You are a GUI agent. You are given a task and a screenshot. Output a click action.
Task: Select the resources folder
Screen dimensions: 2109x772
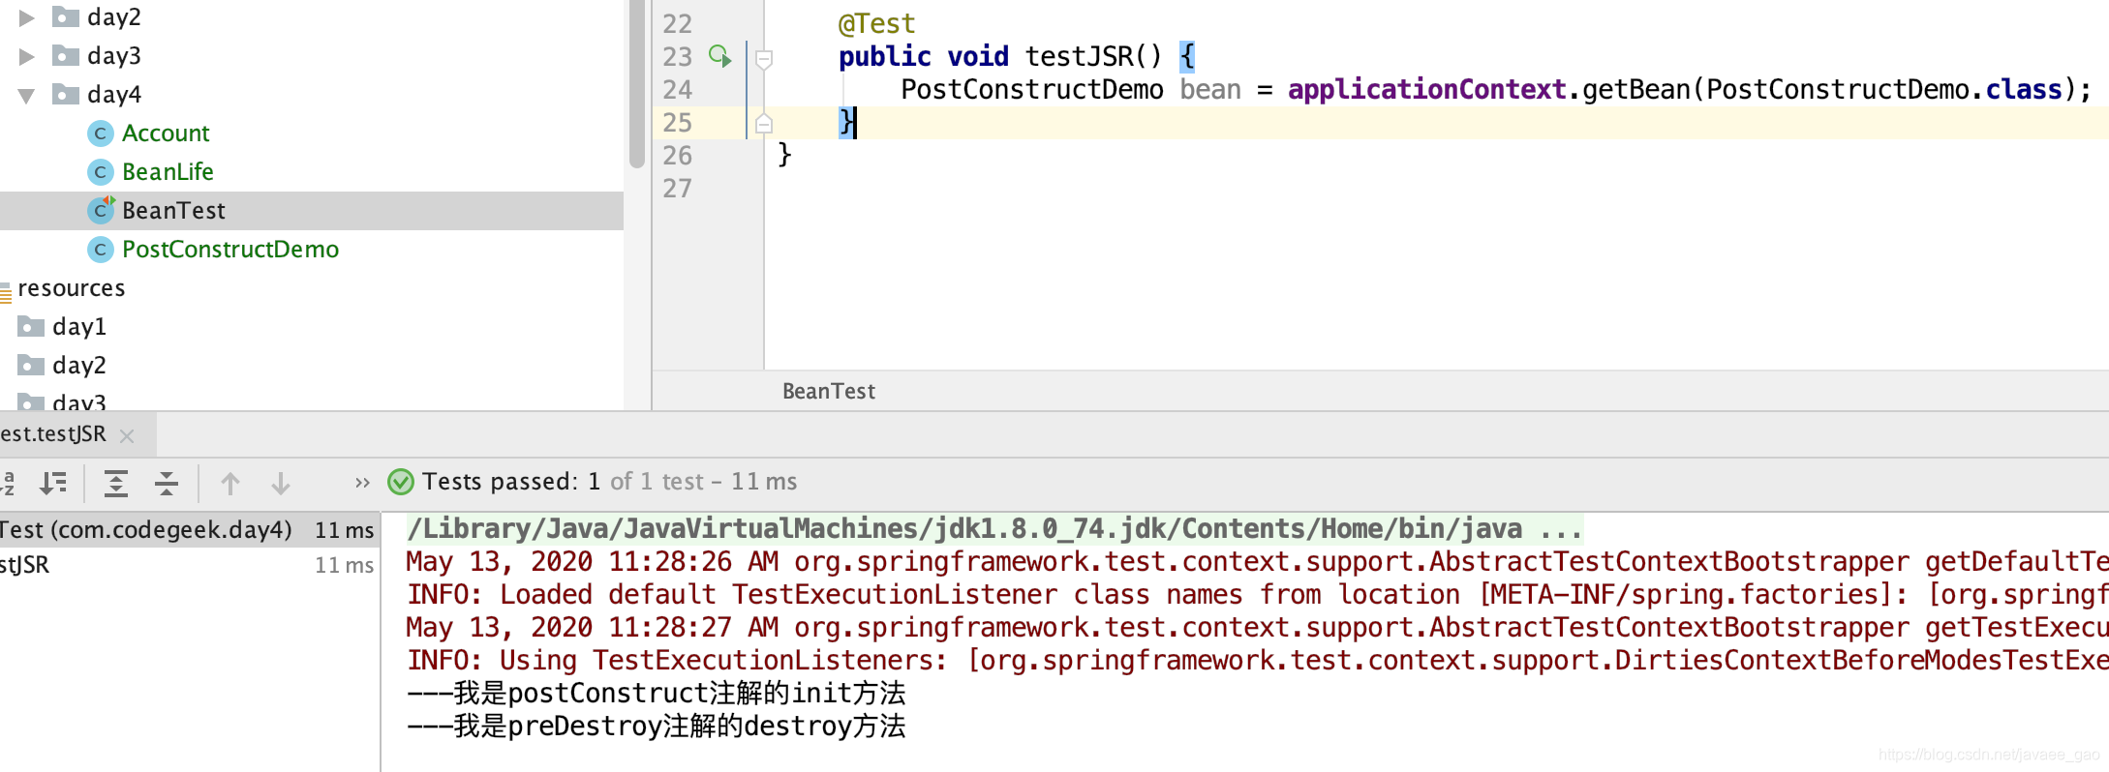pyautogui.click(x=72, y=288)
